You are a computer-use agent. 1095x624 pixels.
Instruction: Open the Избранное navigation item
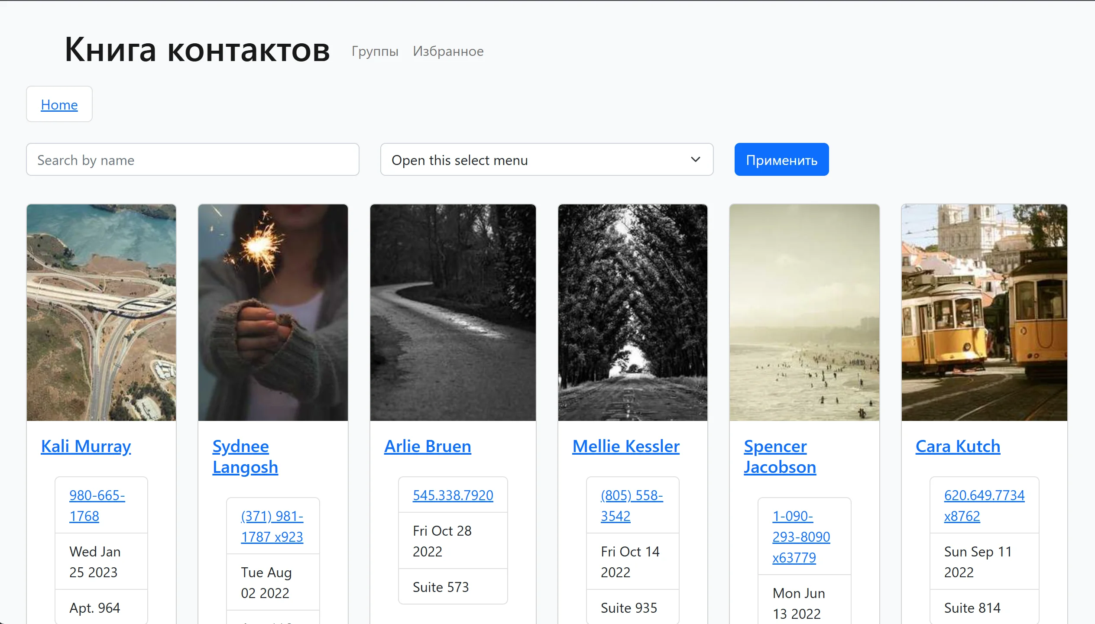[x=448, y=51]
